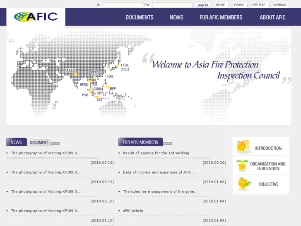Viewport: 301px width, 226px height.
Task: Open the 'AFIC Article' entry
Action: click(133, 211)
